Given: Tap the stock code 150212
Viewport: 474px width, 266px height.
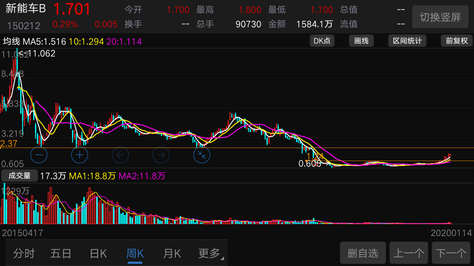Looking at the screenshot, I should point(24,25).
